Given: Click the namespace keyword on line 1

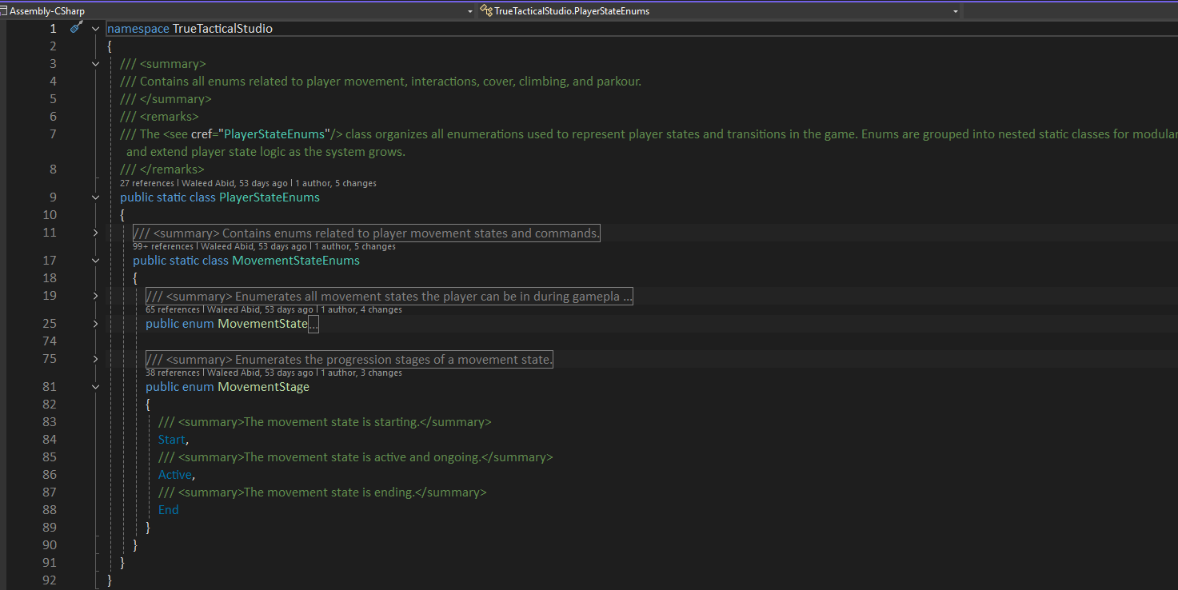Looking at the screenshot, I should click(138, 29).
